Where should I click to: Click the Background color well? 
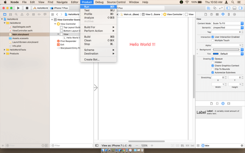[x=226, y=49]
